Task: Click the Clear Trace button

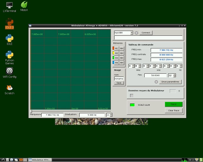Action: pyautogui.click(x=174, y=110)
